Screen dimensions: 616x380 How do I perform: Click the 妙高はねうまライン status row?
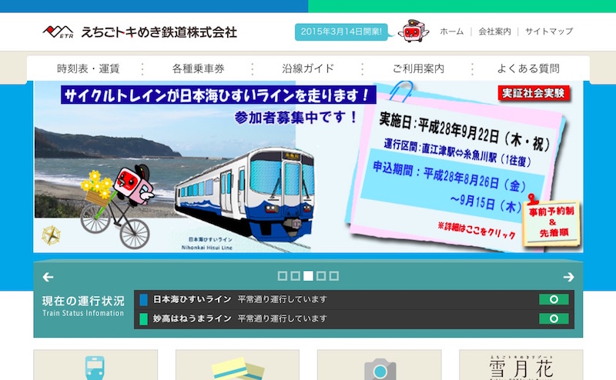[354, 318]
